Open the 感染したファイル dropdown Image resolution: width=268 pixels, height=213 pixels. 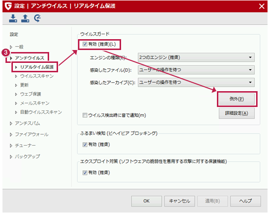[x=196, y=70]
